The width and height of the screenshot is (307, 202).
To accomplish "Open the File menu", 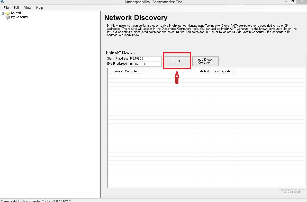I will click(6, 8).
